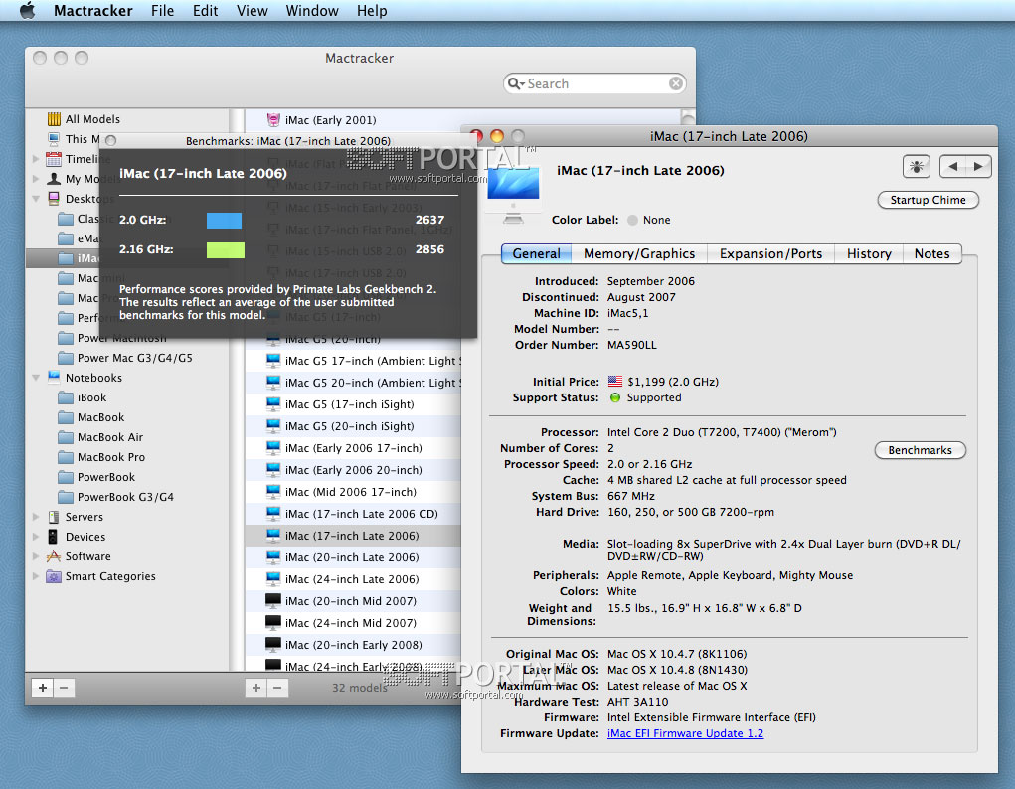Select iMac (20-inch Early 2008) row icon
The width and height of the screenshot is (1015, 789).
click(x=273, y=645)
